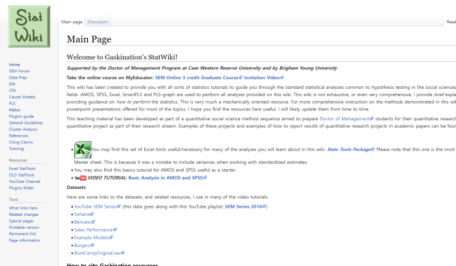The image size is (456, 266).
Task: Go to SEM Forum in sidebar
Action: (20, 71)
